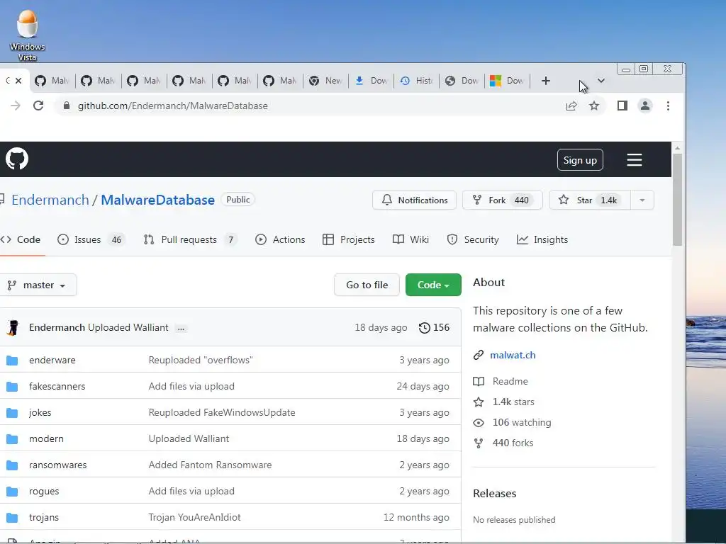Expand the commit message ellipsis button

[x=181, y=329]
